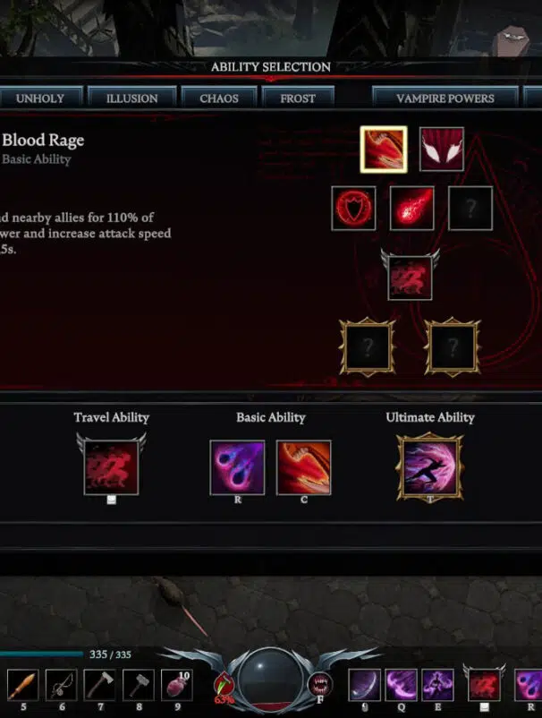Use the potion in hotbar slot 9
Screen dimensions: 542x718
[x=177, y=685]
